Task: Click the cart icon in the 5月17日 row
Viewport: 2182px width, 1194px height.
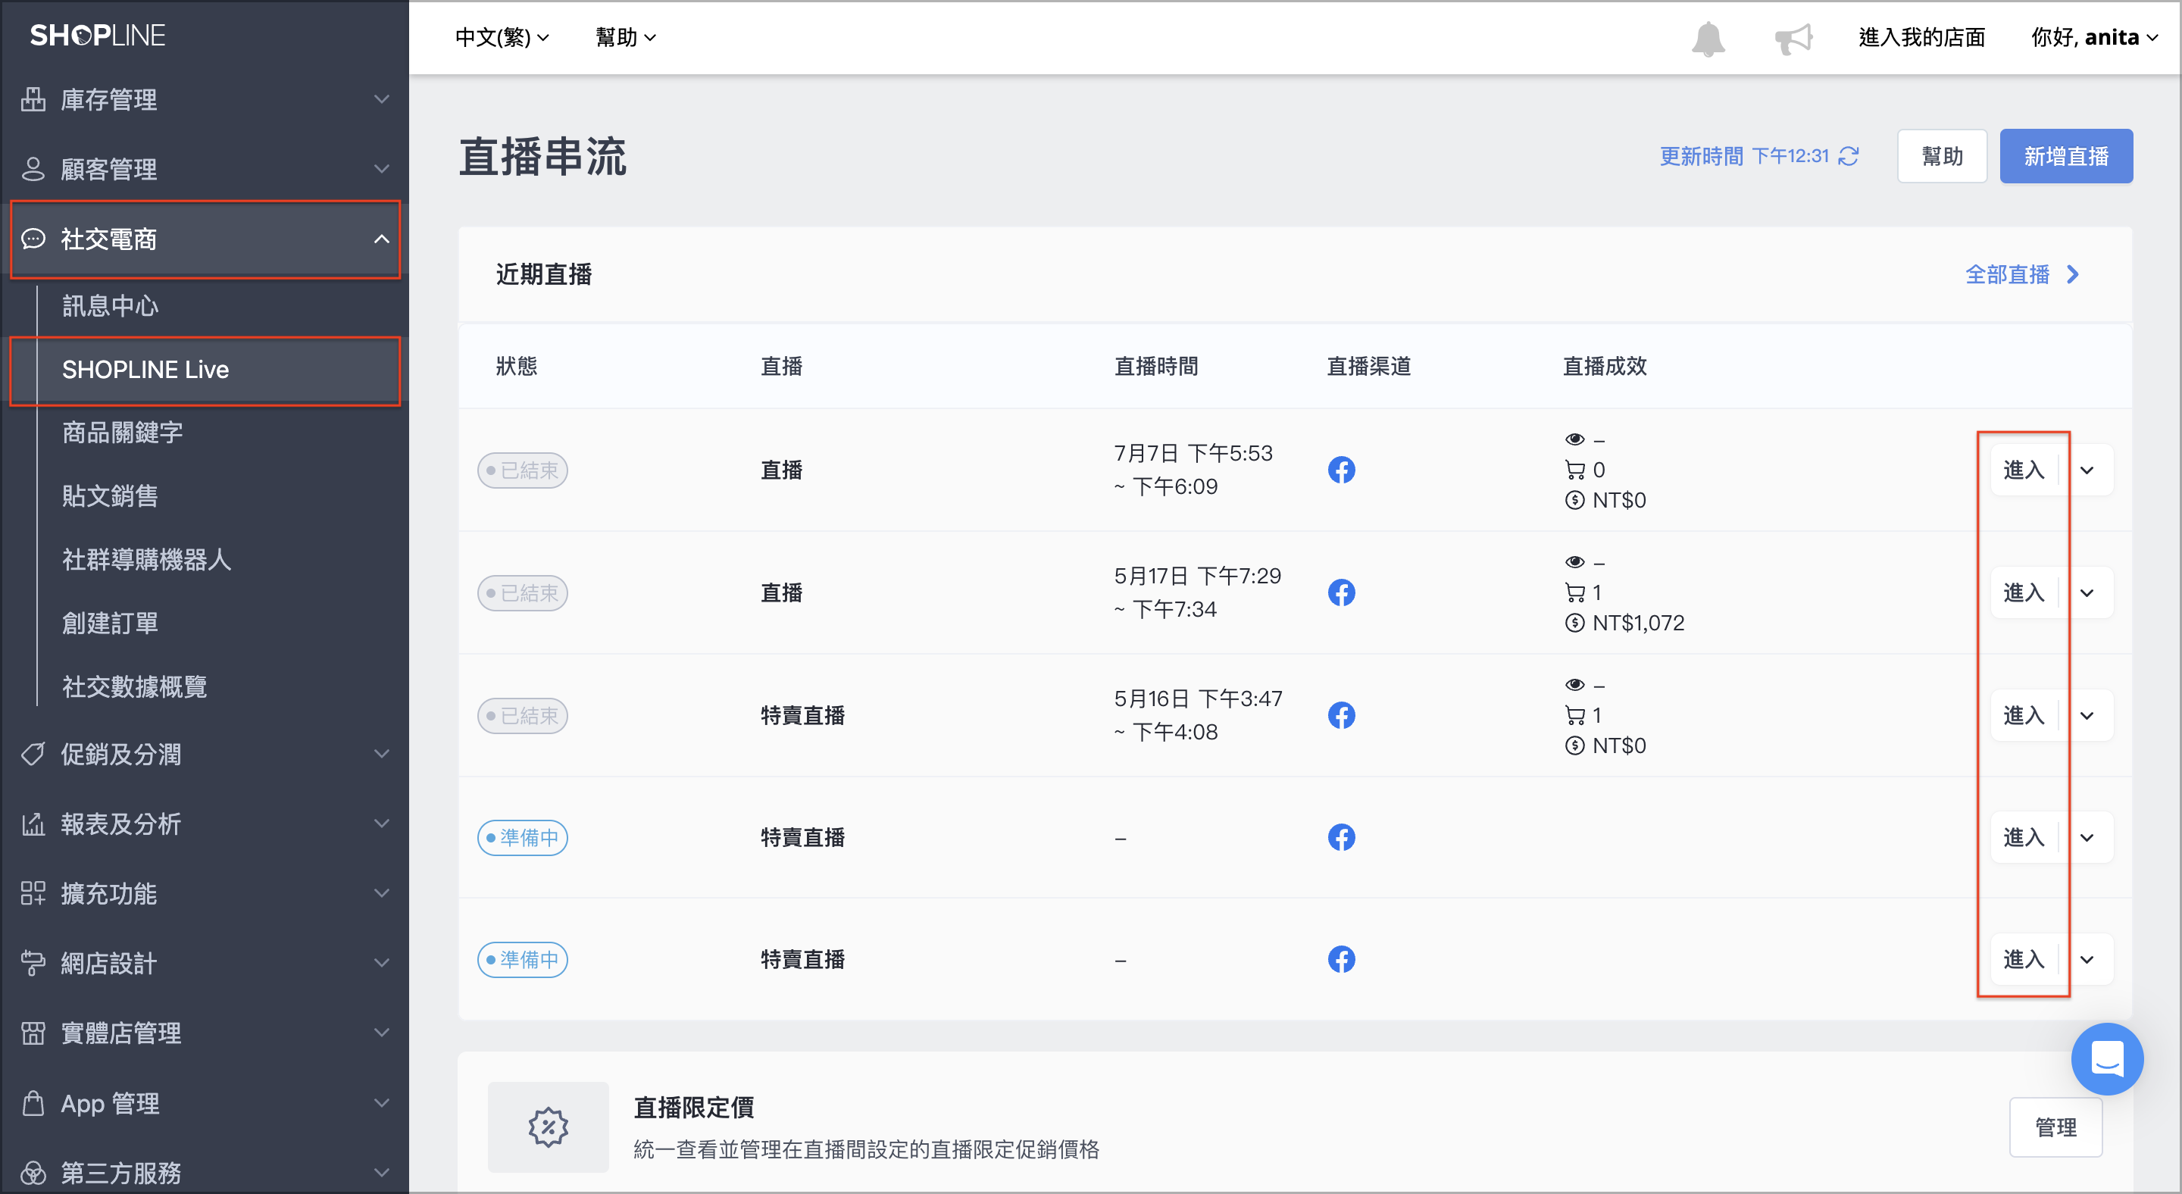Action: (1574, 592)
